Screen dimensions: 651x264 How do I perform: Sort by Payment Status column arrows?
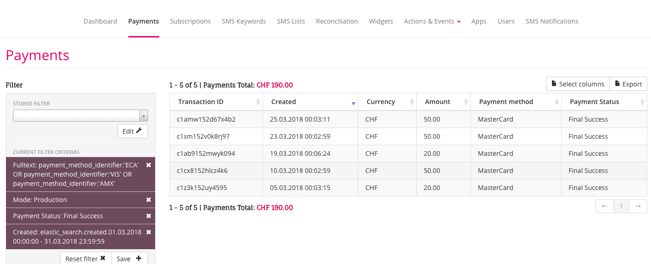coord(642,102)
